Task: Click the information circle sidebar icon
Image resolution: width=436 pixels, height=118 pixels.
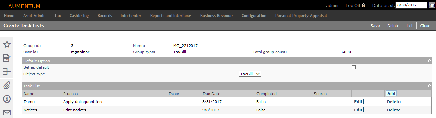Action: click(x=7, y=99)
